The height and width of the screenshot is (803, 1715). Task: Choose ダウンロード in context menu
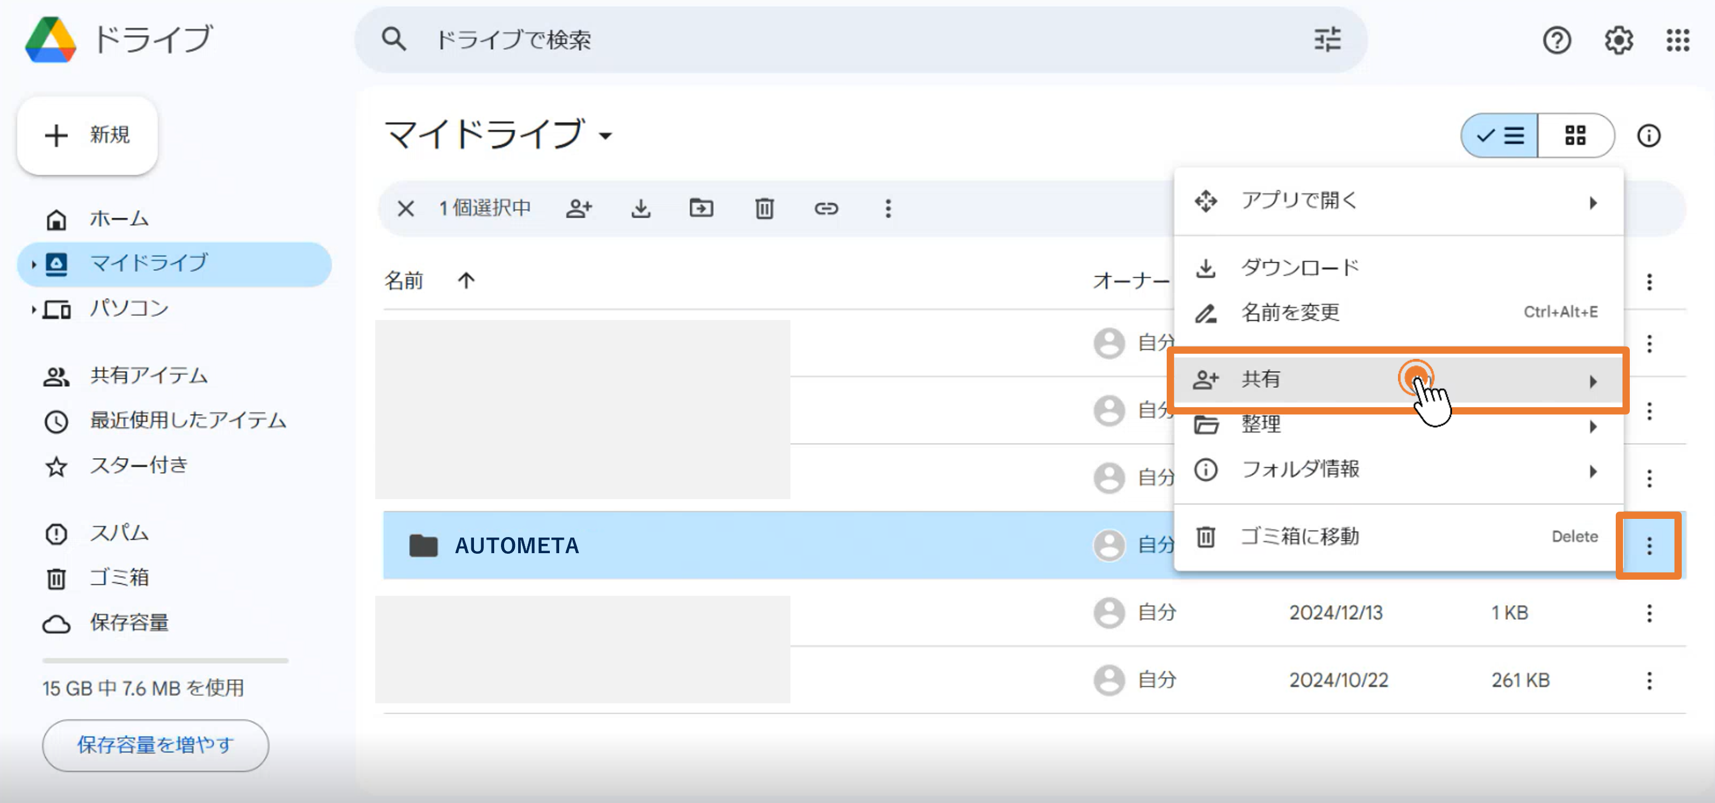1398,267
